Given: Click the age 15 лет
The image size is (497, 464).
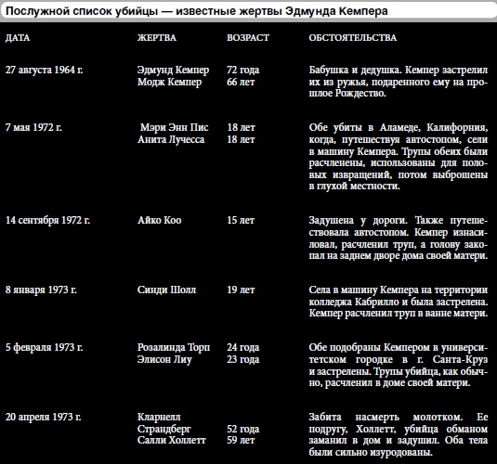Looking at the screenshot, I should coord(241,220).
